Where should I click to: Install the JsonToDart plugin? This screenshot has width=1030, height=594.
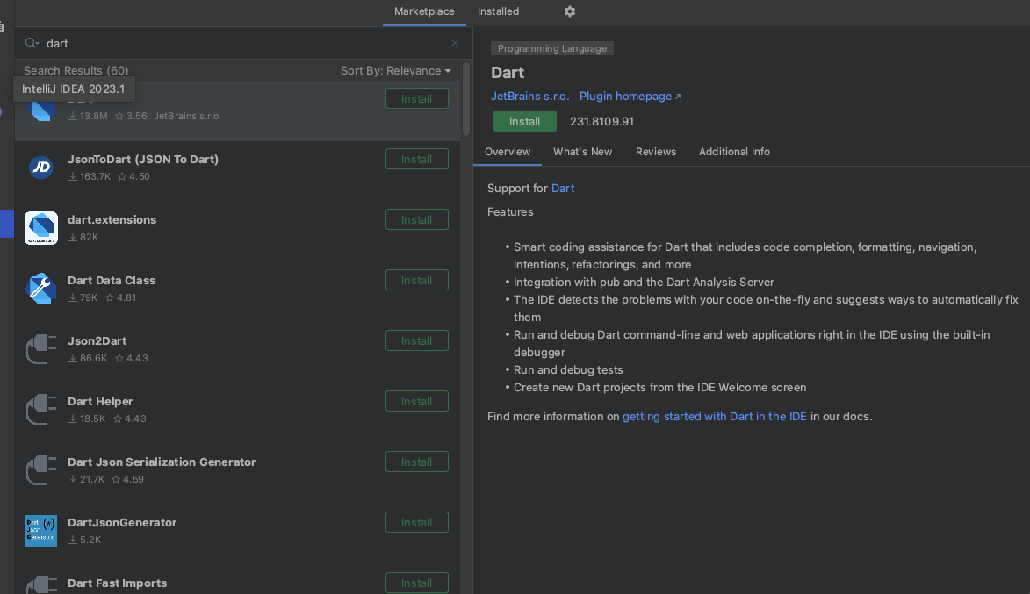(416, 159)
